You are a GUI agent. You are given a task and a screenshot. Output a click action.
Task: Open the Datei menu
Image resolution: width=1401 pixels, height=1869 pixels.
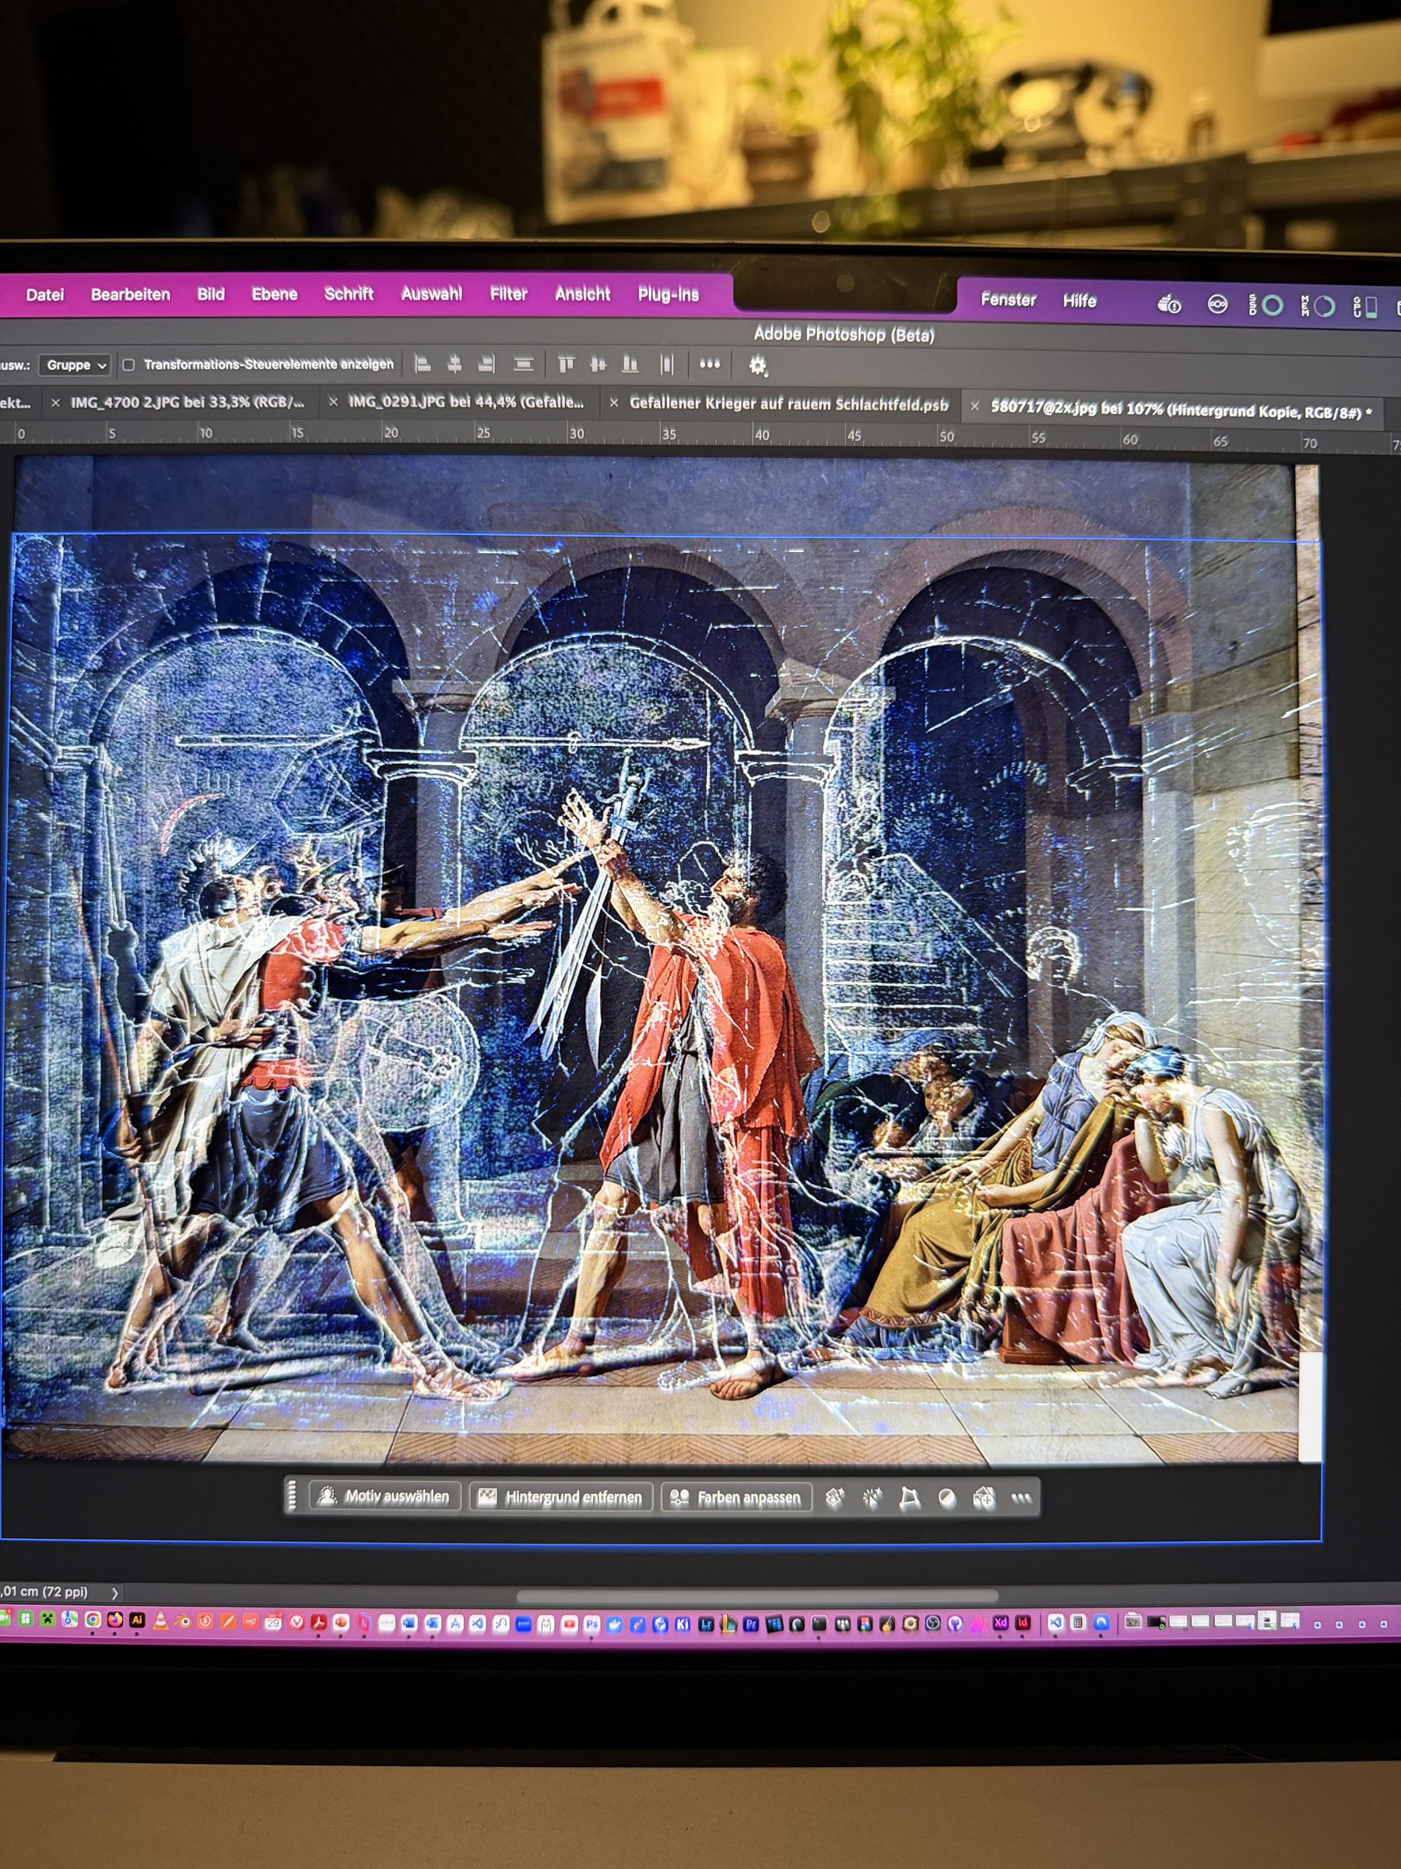pyautogui.click(x=45, y=295)
